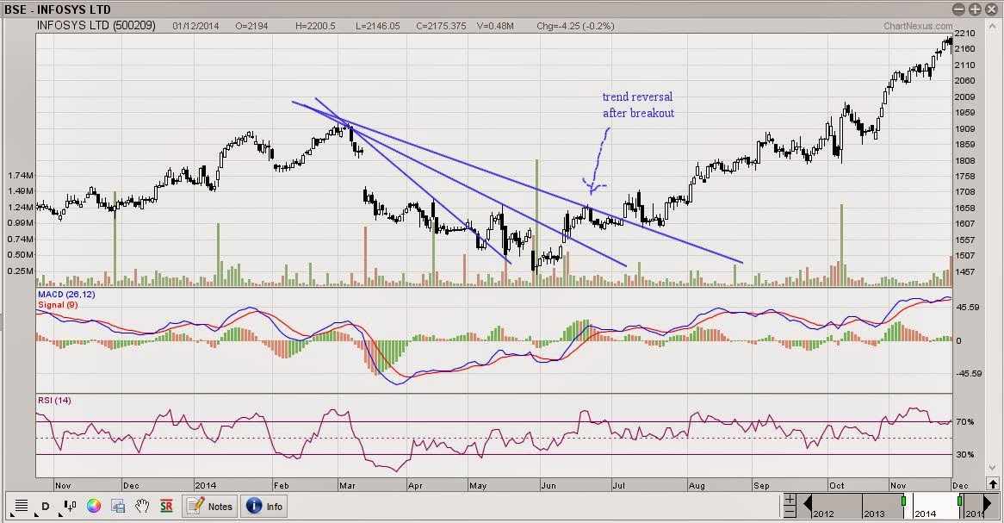
Task: Click the 45.59 MACD axis label
Action: [x=968, y=307]
